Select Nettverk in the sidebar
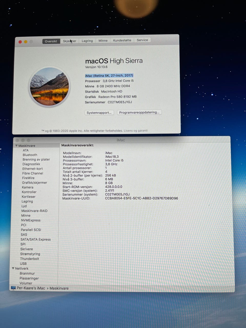Viewport: 246px width, 328px height. pos(22,269)
